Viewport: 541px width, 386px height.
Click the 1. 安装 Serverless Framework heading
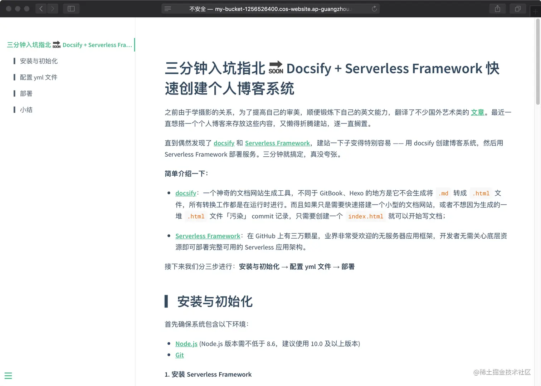208,375
